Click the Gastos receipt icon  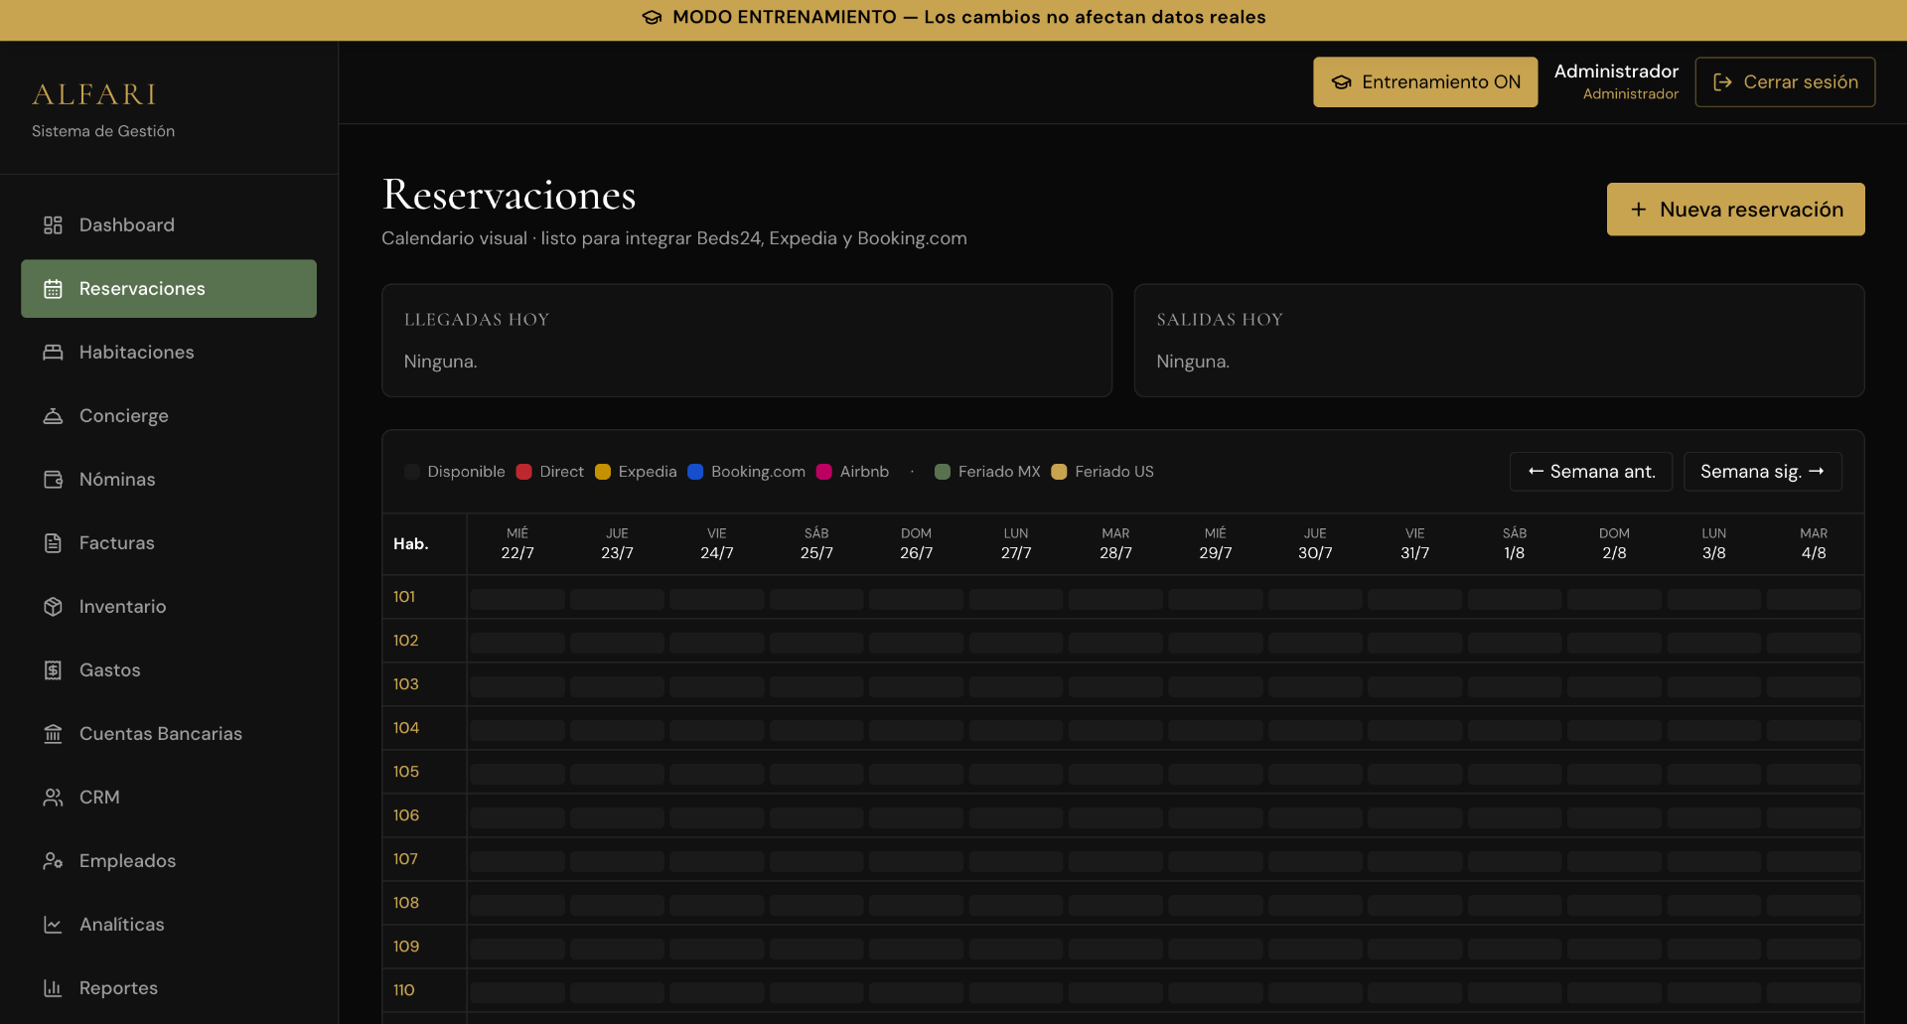53,670
